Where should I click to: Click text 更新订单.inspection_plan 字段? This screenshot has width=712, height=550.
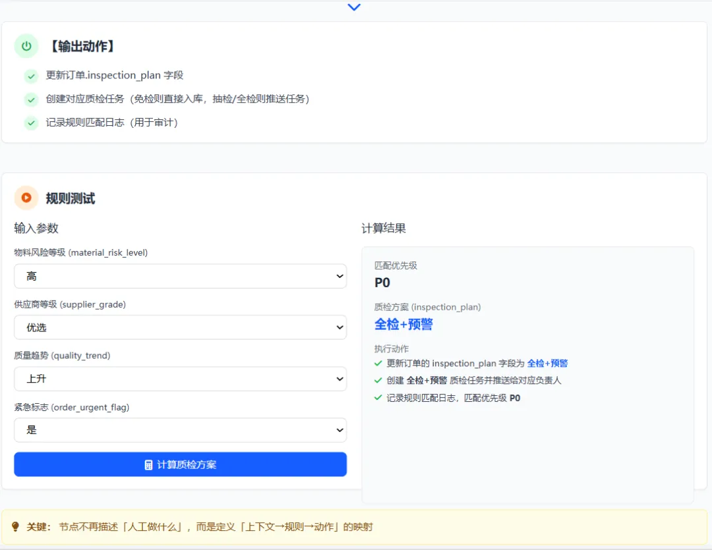[x=115, y=75]
